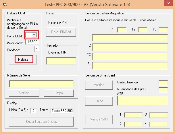
Task: Click the Paridade field showing N
Action: click(36, 49)
